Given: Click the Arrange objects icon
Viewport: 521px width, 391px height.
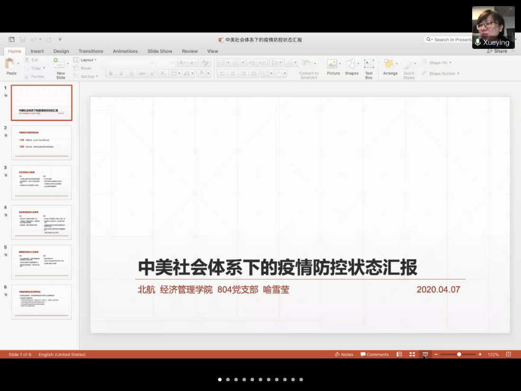Looking at the screenshot, I should [x=390, y=64].
